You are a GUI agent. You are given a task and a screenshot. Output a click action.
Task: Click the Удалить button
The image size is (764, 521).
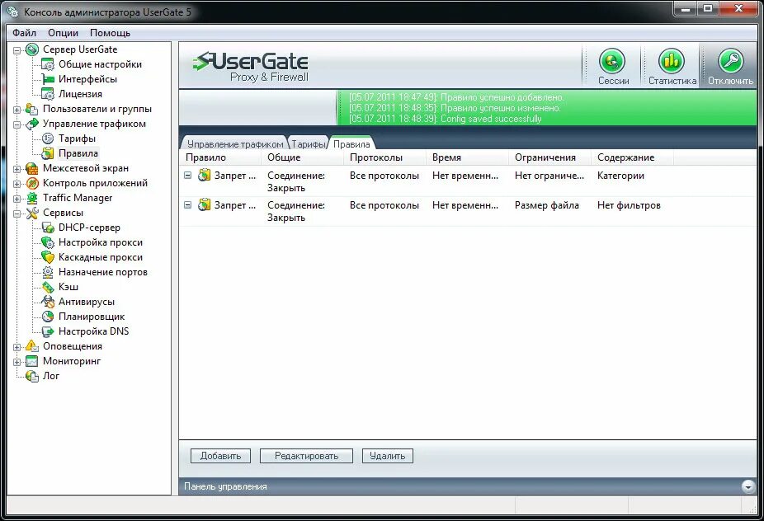coord(387,456)
